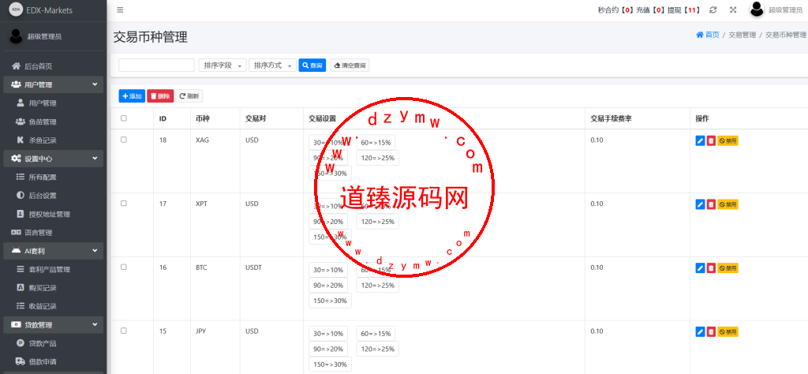The width and height of the screenshot is (808, 374).
Task: Collapse the AI套利 sidebar group
Action: 53,251
